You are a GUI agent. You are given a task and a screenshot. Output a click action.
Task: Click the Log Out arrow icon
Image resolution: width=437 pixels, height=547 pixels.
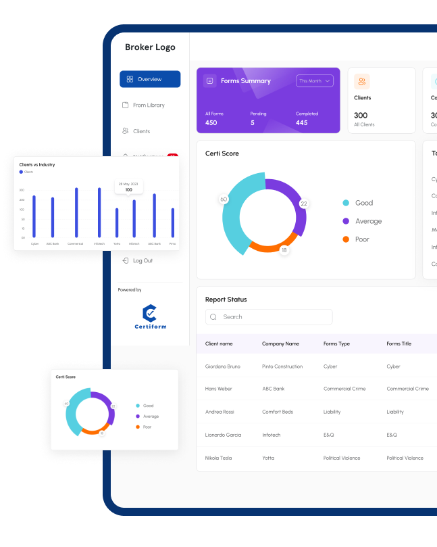125,260
